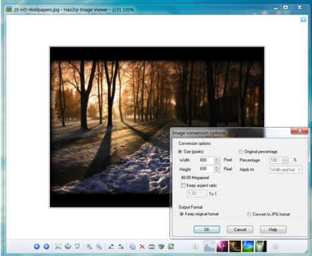Click the zoom in magnifier icon
Viewport: 312px width, 256px height.
click(x=89, y=247)
